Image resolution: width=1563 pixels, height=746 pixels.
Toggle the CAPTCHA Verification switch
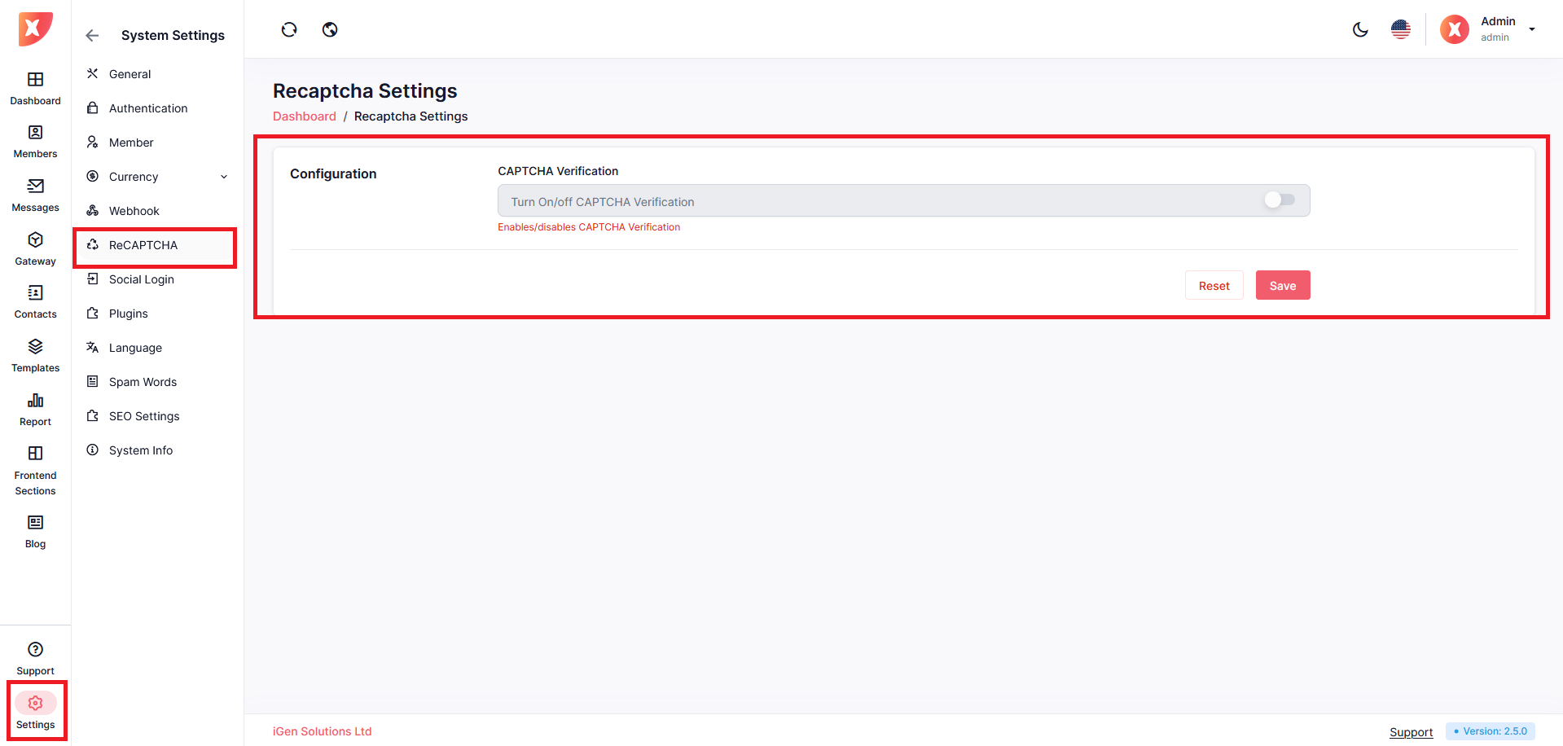tap(1279, 200)
